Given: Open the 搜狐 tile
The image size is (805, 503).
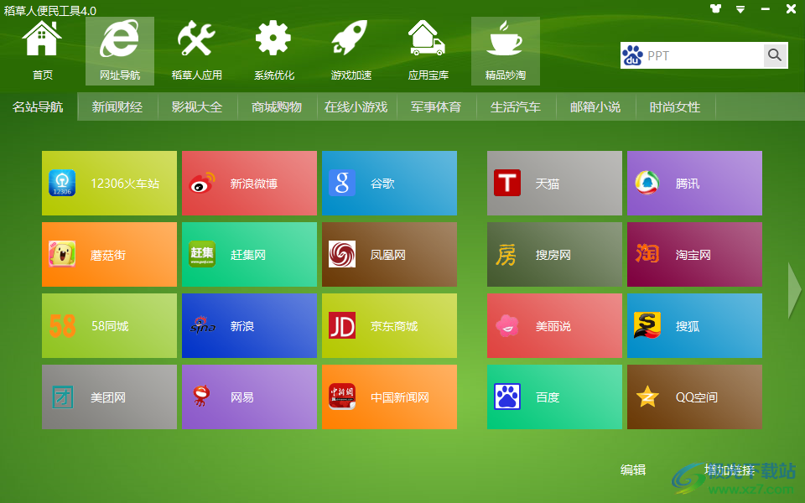Looking at the screenshot, I should (x=694, y=326).
